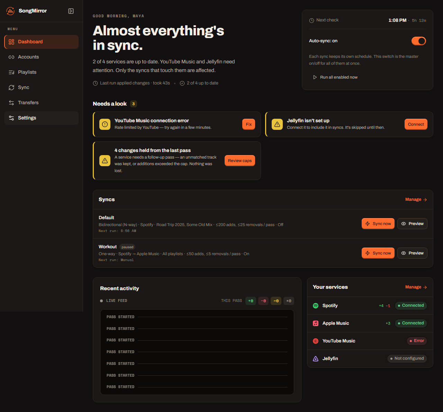This screenshot has width=443, height=412.
Task: Open Manage link in Syncs panel
Action: (416, 200)
